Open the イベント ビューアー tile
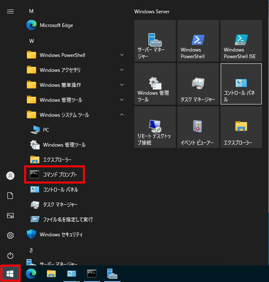 point(198,127)
